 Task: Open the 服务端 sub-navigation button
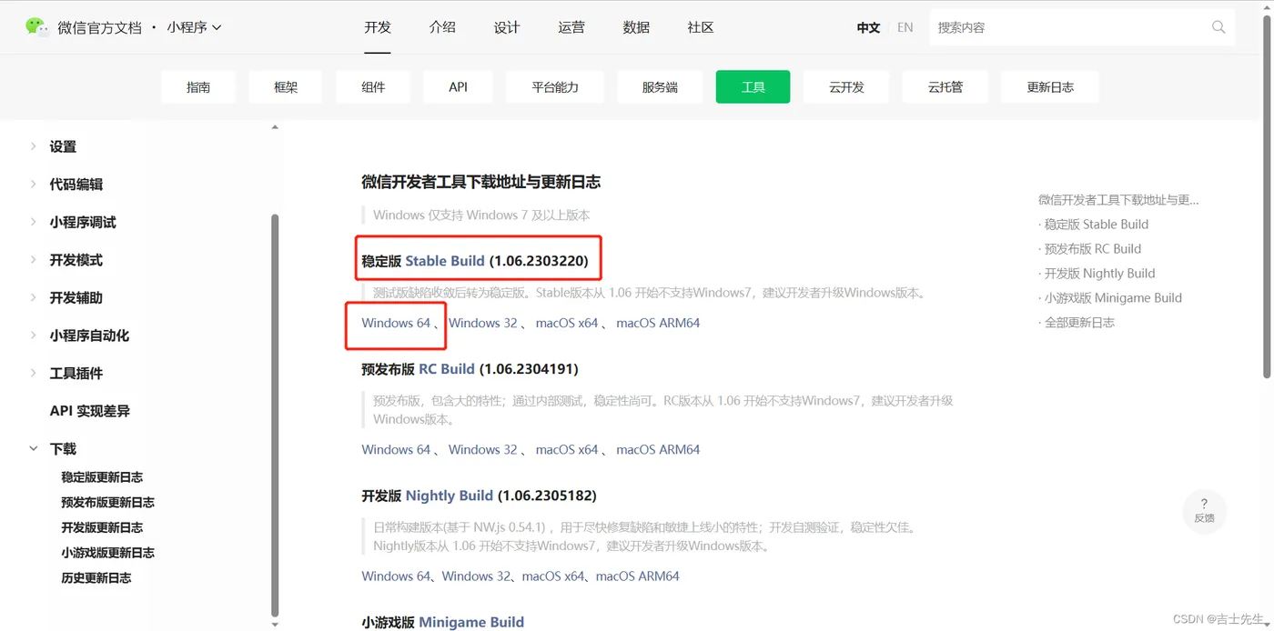[660, 87]
